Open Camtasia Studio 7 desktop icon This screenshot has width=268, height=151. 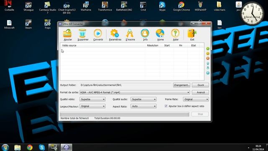pos(47,8)
